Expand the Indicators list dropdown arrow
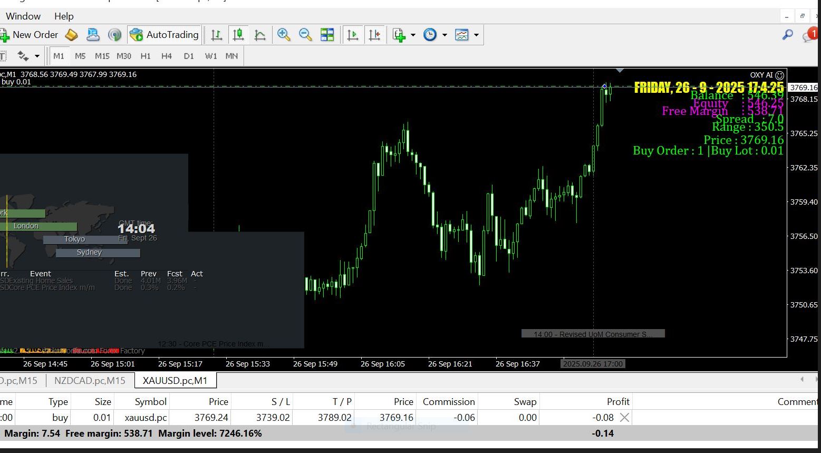The height and width of the screenshot is (453, 821). click(413, 35)
